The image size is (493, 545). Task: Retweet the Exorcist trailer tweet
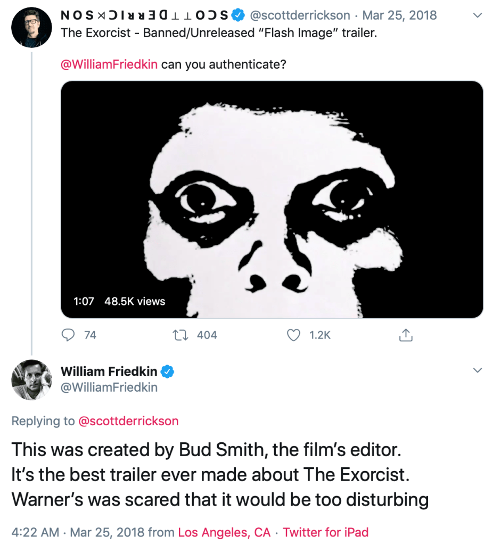[x=179, y=335]
